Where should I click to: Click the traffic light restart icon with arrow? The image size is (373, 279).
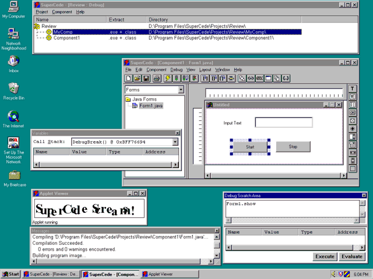tap(185, 78)
